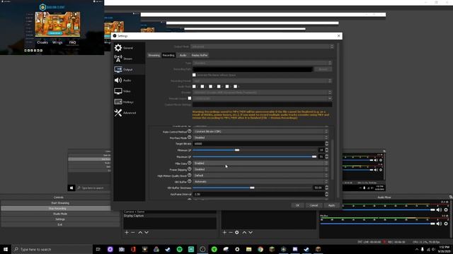Show help for High Motion Quality Boost
This screenshot has height=254, width=453.
click(x=190, y=175)
